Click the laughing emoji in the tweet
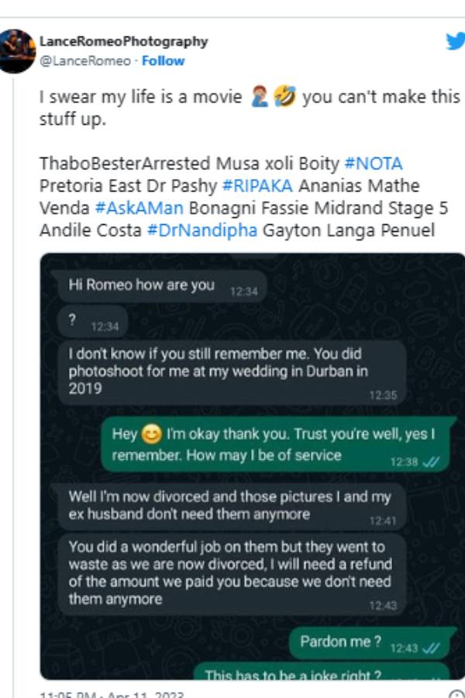 pos(284,98)
